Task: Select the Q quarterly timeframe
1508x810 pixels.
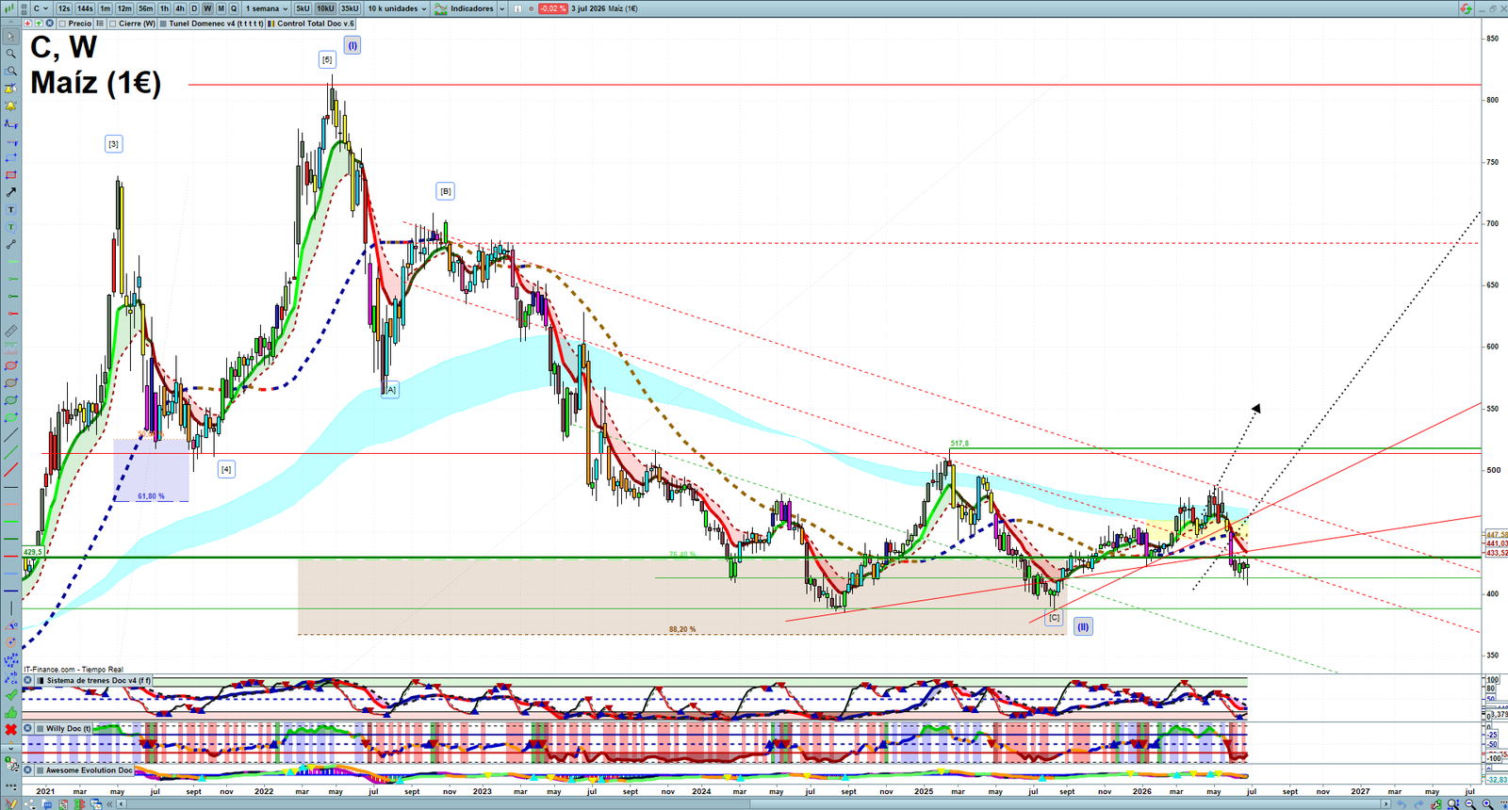Action: point(234,8)
